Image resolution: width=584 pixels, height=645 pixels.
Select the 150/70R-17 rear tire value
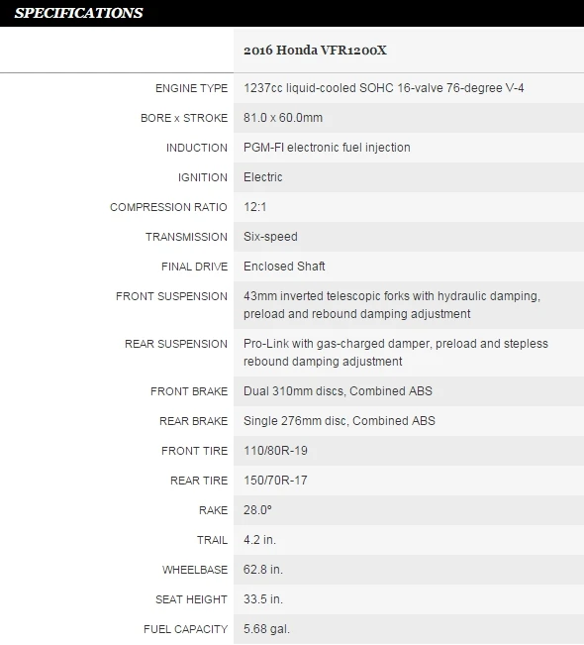pos(275,481)
